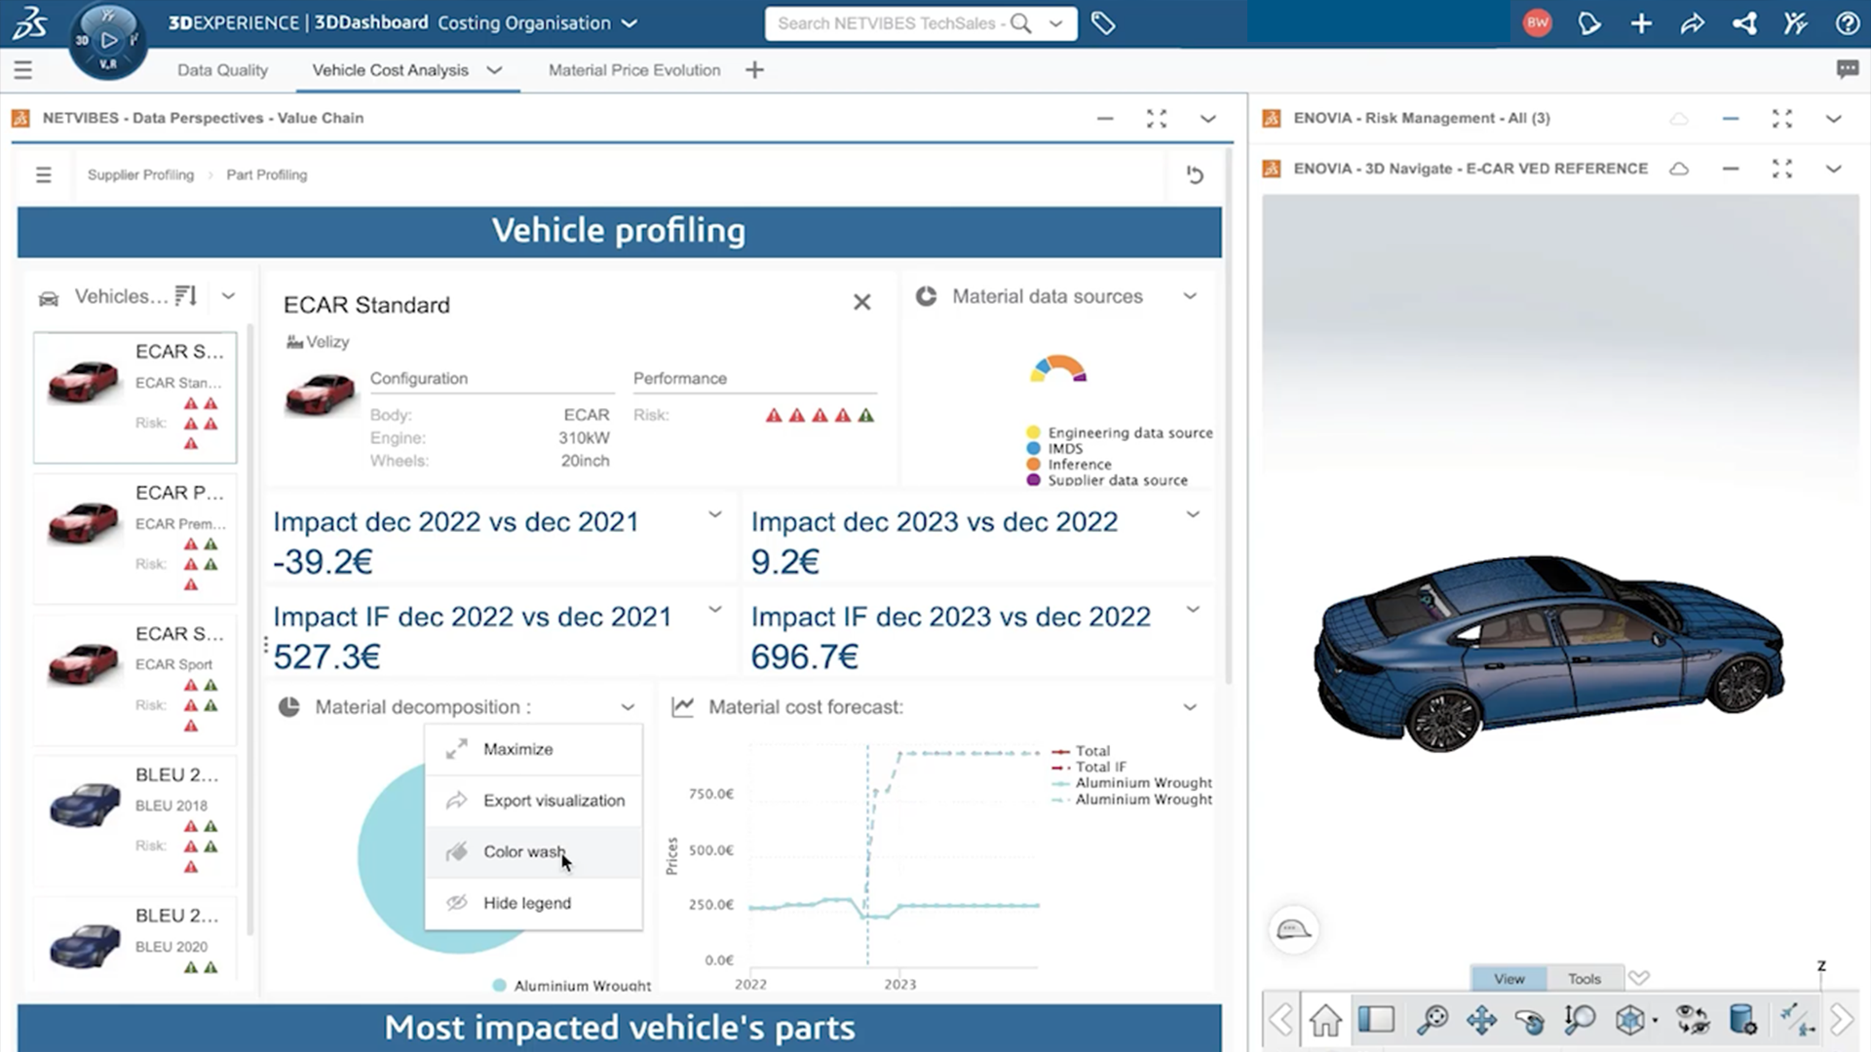Switch to Material Price Evolution tab
This screenshot has height=1052, width=1871.
[x=633, y=70]
